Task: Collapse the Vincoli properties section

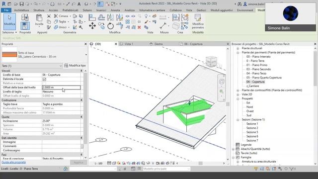Action: pos(81,71)
